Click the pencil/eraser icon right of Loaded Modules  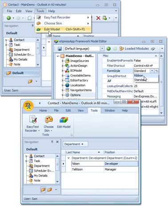pyautogui.click(x=153, y=48)
